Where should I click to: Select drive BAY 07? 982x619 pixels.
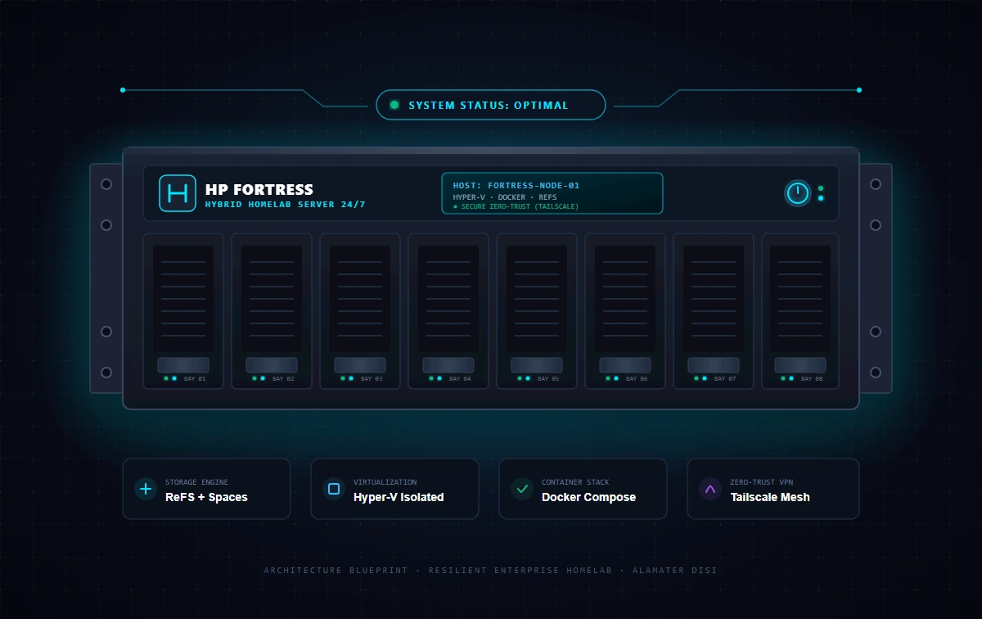tap(714, 311)
